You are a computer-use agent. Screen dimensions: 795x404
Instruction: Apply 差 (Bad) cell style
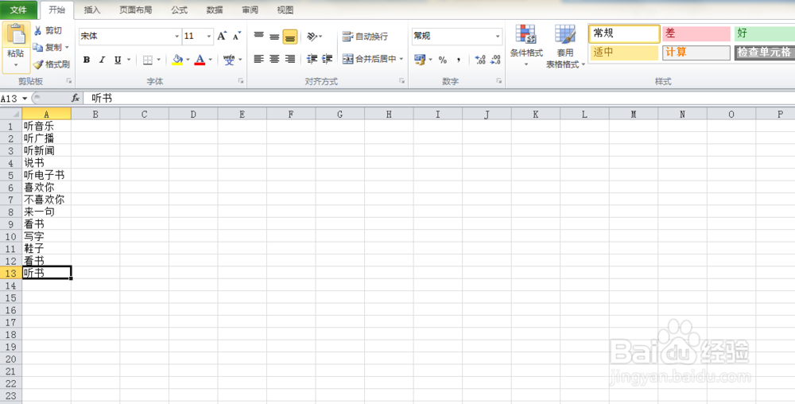pos(696,34)
